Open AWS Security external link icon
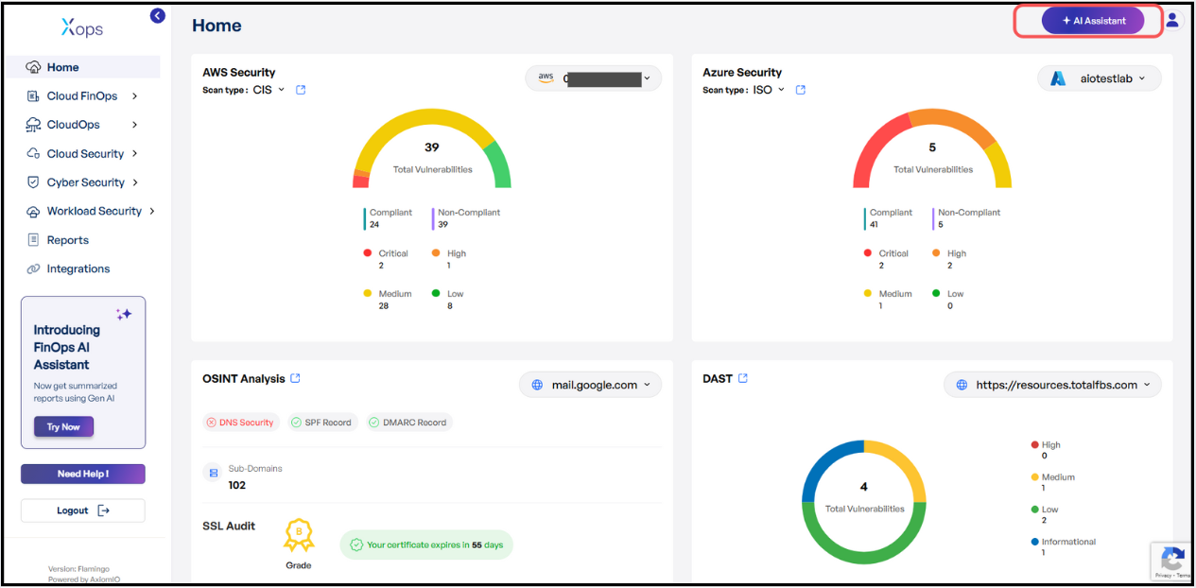Viewport: 1196px width, 588px height. click(x=301, y=90)
